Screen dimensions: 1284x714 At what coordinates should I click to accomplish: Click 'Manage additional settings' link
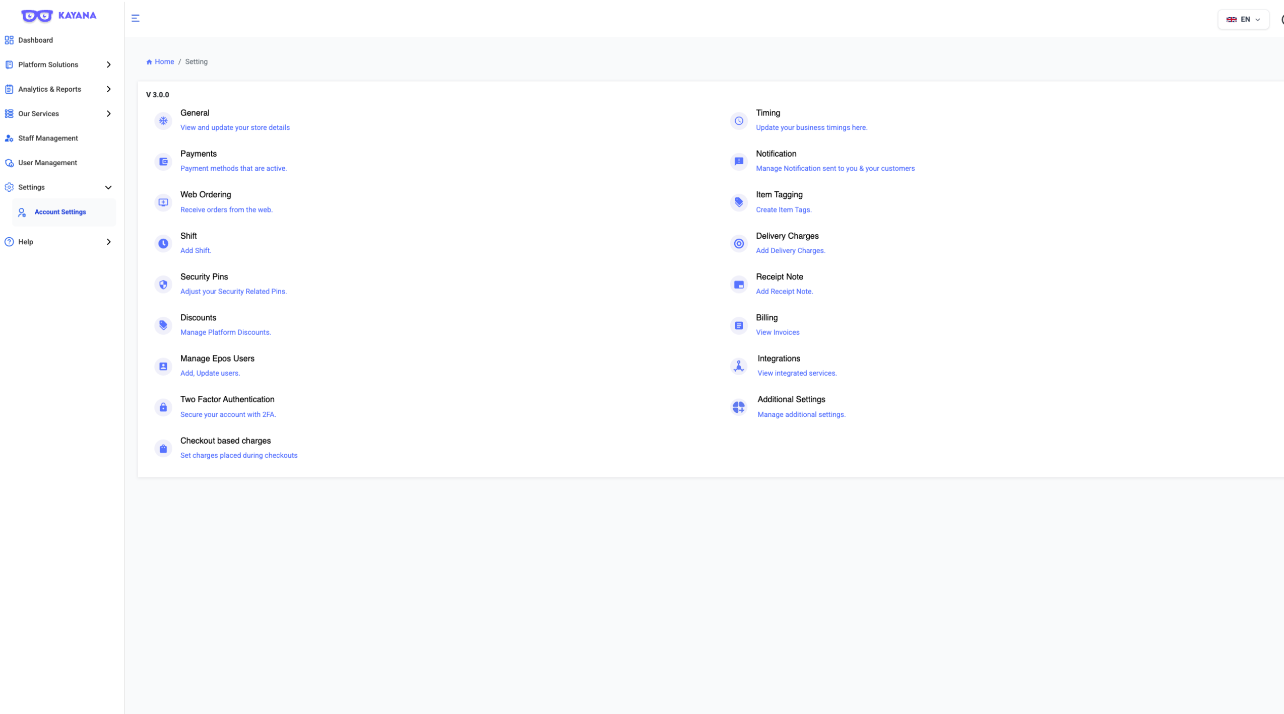pyautogui.click(x=801, y=414)
